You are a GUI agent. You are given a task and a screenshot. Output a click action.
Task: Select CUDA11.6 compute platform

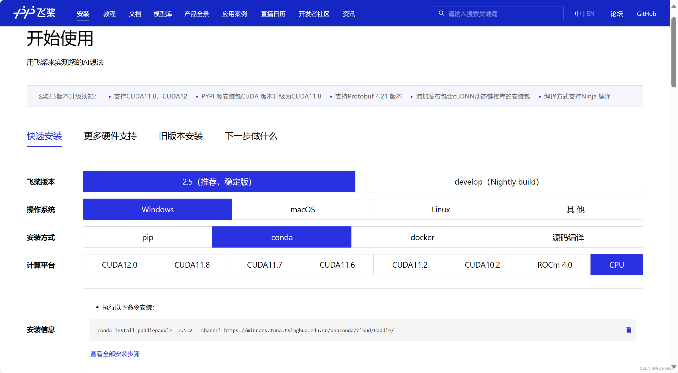coord(337,265)
